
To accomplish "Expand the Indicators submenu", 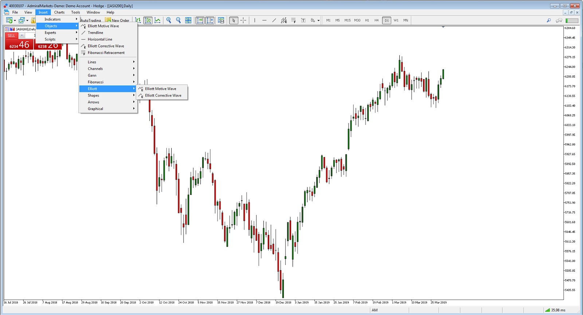I will point(58,19).
